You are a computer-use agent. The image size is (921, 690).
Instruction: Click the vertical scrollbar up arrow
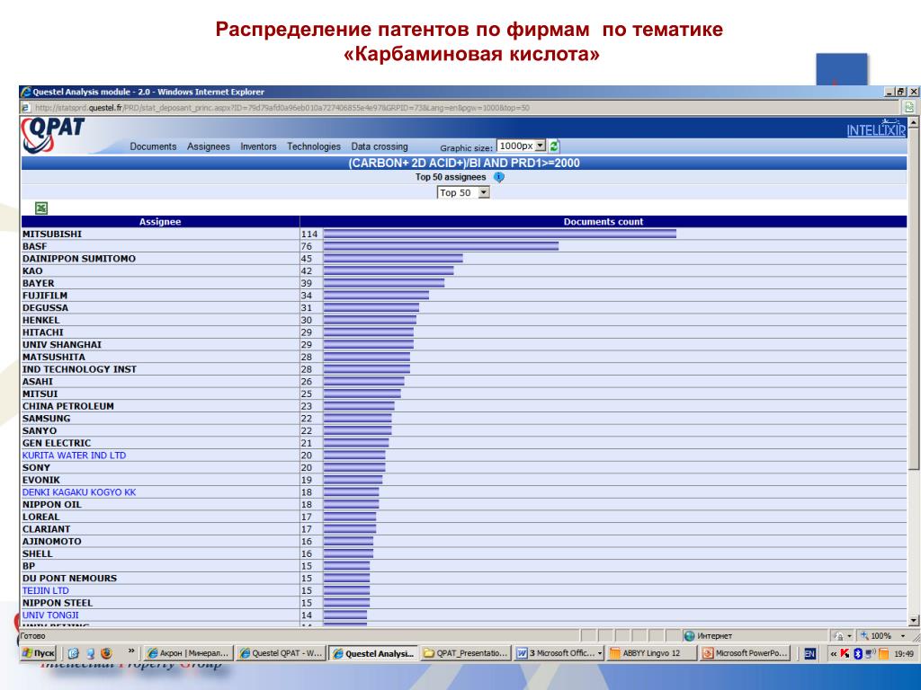click(x=914, y=122)
